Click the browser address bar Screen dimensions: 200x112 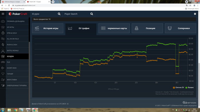click(98, 5)
